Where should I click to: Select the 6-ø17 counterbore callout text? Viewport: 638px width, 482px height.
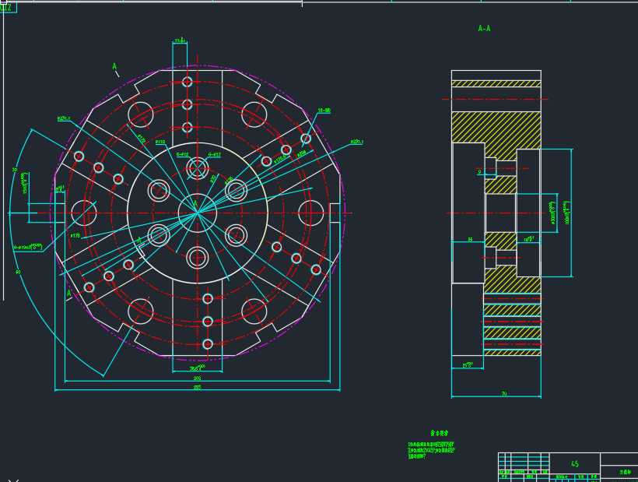[215, 155]
